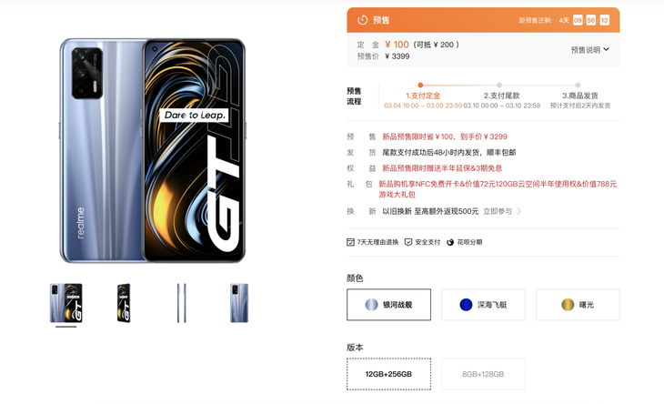Click the presale clock icon
The width and height of the screenshot is (664, 404).
click(362, 20)
